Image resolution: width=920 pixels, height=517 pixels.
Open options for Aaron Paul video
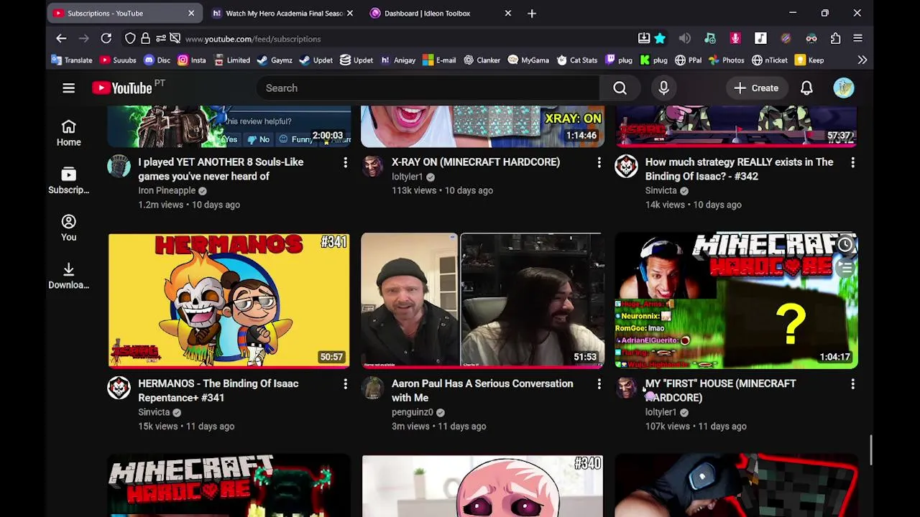click(x=599, y=384)
